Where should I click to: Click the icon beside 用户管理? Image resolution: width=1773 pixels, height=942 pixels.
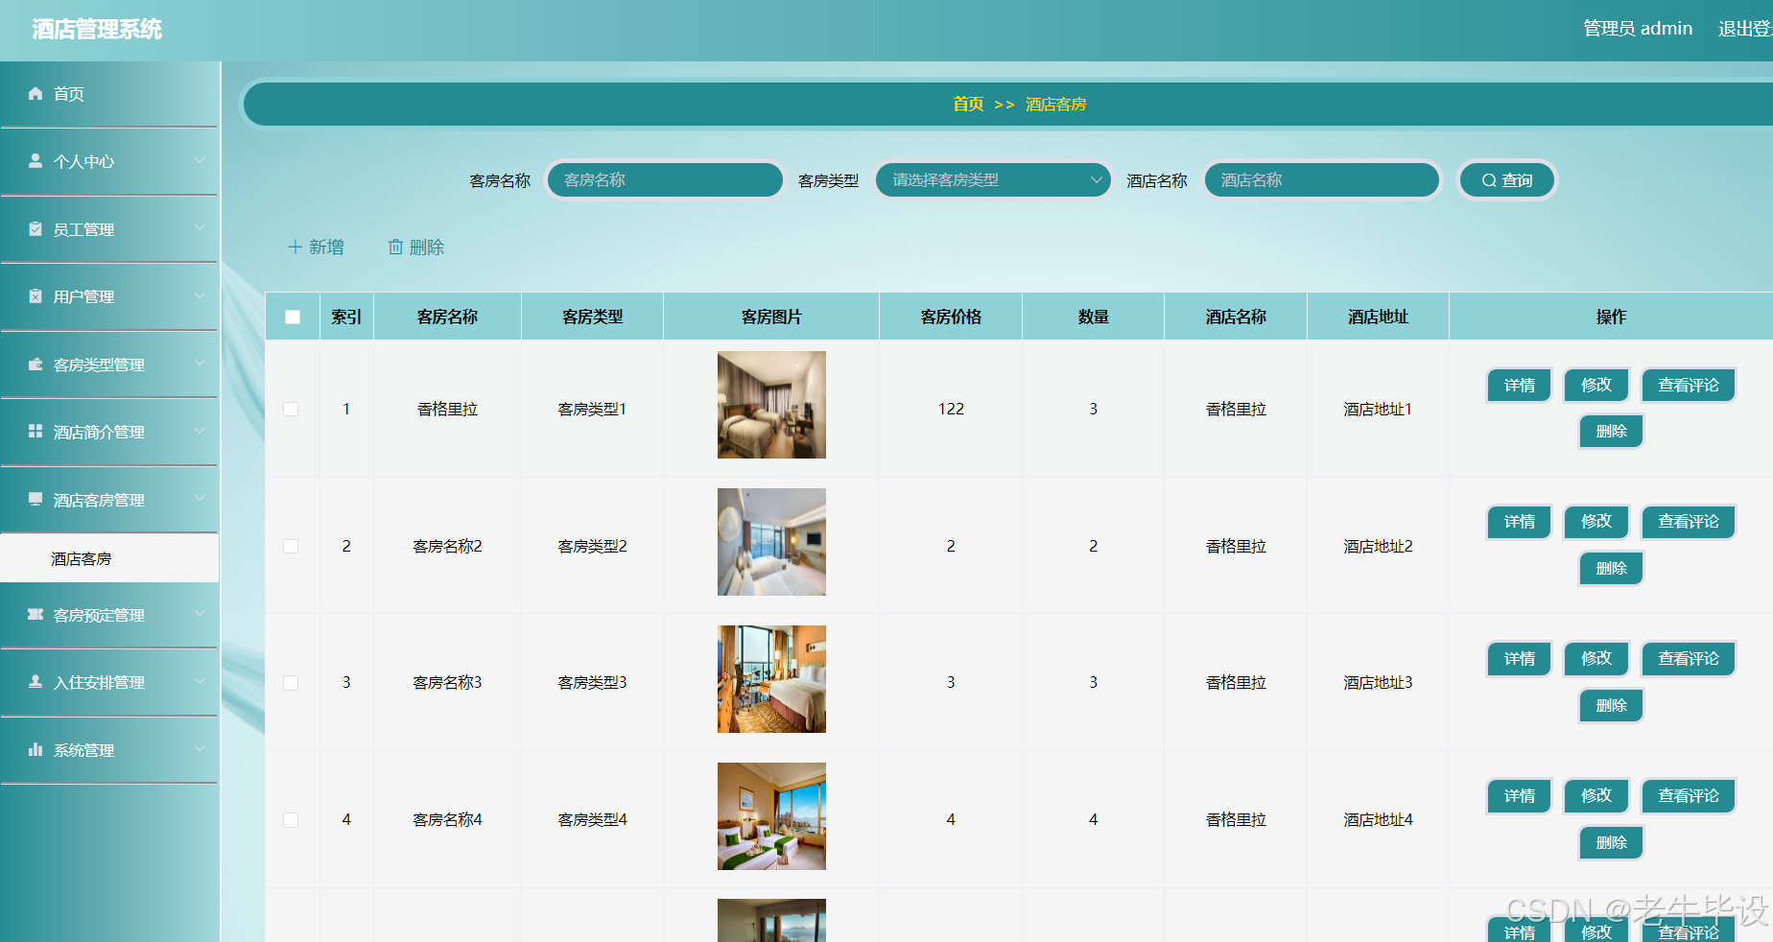(35, 295)
